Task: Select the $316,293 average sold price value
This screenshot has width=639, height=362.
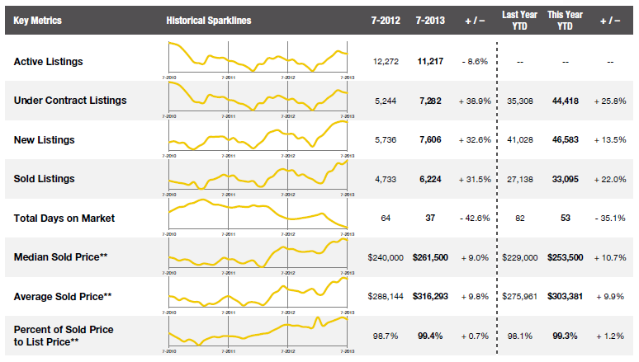Action: [x=430, y=296]
